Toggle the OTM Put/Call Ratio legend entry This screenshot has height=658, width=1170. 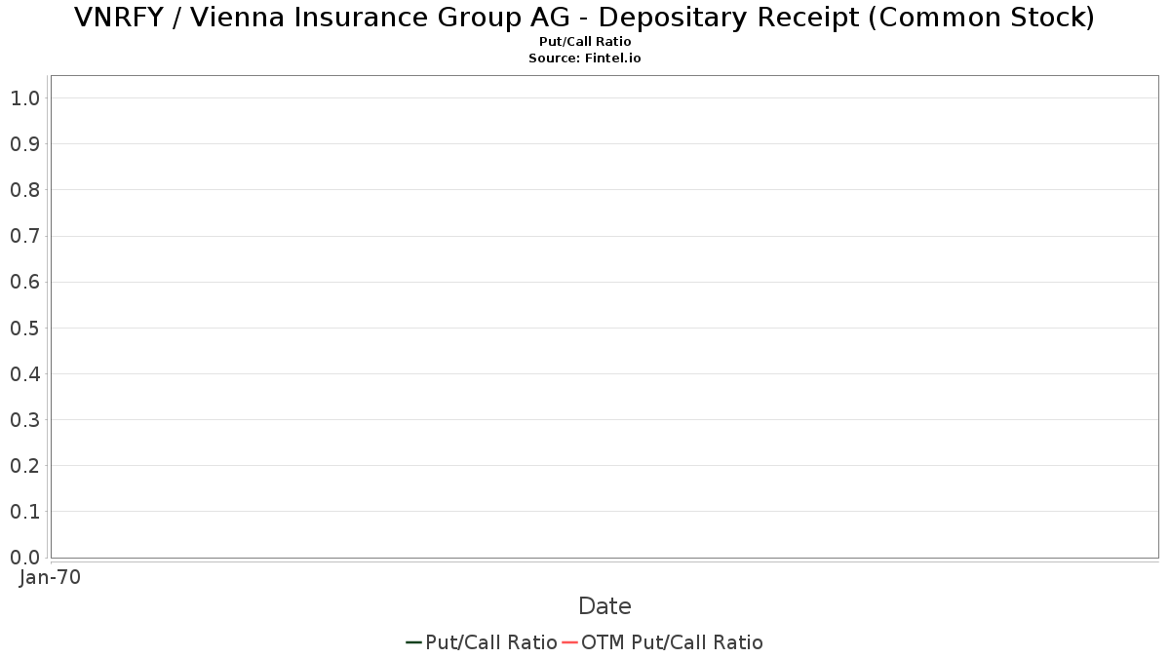(672, 642)
